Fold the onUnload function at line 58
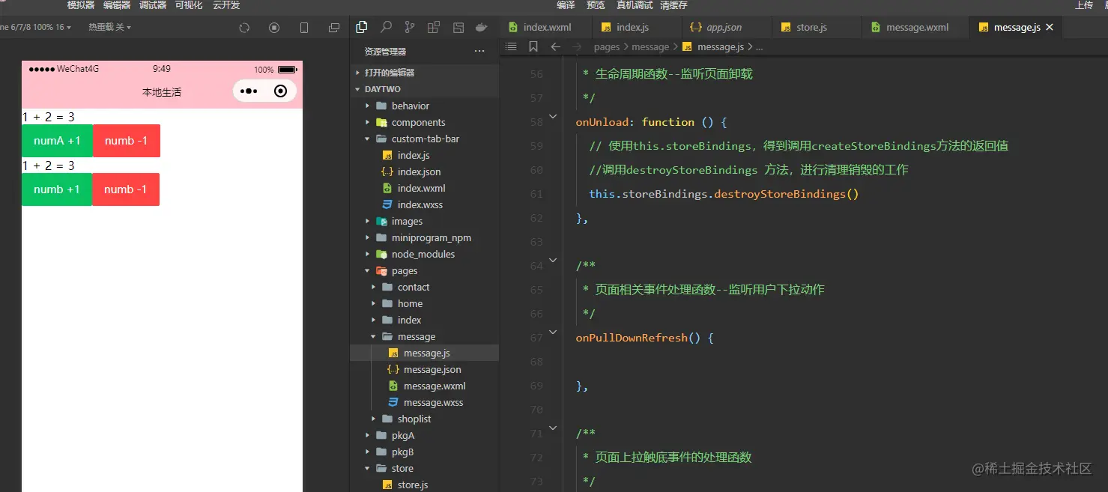This screenshot has width=1108, height=492. [x=553, y=117]
